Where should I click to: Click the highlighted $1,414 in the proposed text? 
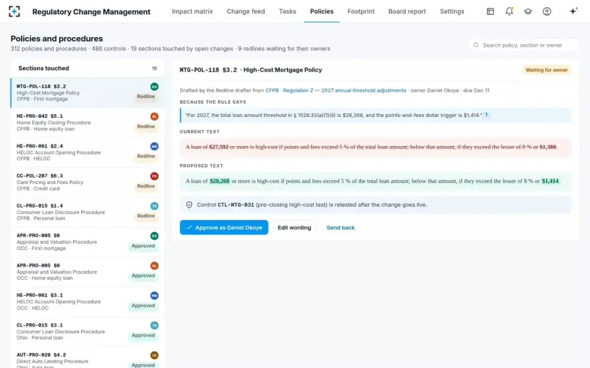(x=550, y=181)
